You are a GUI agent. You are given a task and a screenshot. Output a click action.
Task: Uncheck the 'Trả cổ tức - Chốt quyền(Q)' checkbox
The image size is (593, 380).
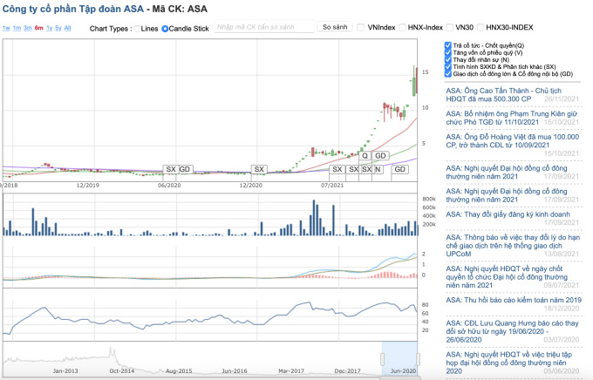pos(447,44)
